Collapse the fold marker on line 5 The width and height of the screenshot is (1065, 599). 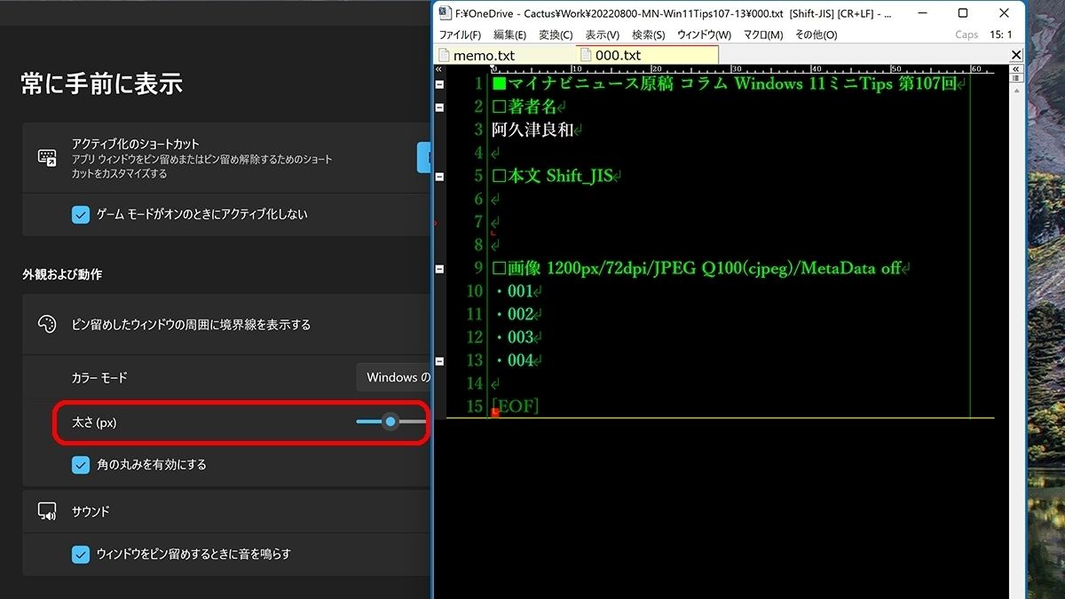[x=439, y=177]
